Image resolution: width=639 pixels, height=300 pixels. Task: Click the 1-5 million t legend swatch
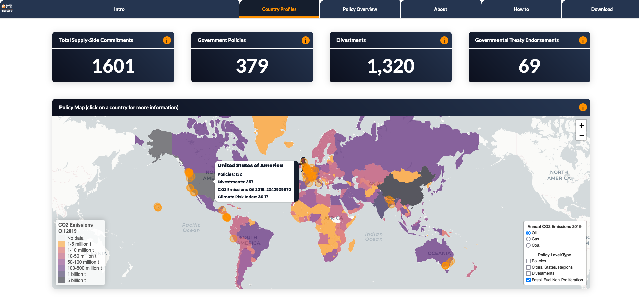[62, 244]
